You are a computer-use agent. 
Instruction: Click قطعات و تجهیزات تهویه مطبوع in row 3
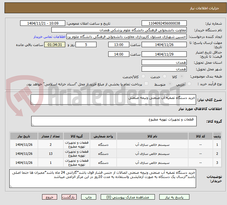pos(77,163)
